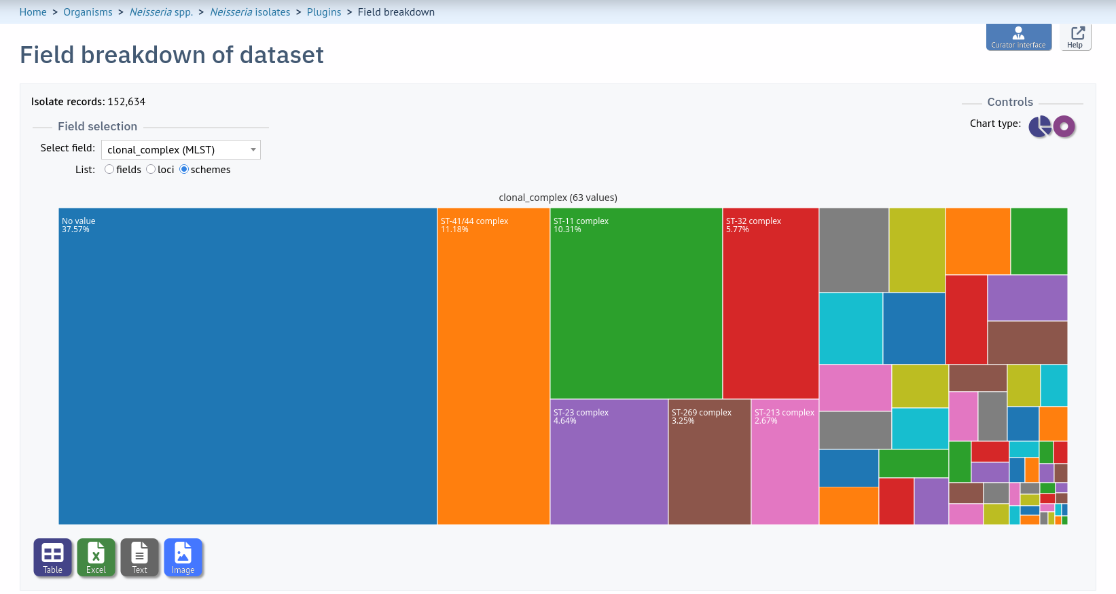Open the Help page
1116x594 pixels.
click(1075, 37)
